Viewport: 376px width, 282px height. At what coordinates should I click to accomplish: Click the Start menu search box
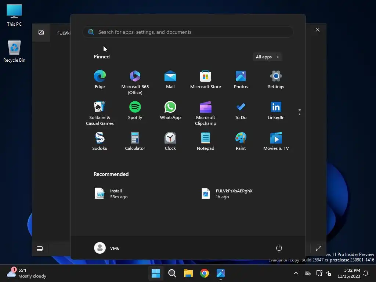coord(188,32)
